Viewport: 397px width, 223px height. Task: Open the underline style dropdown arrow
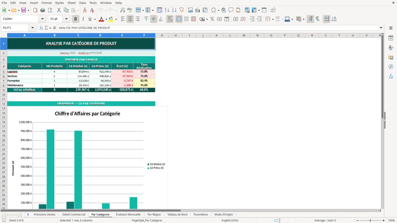95,19
